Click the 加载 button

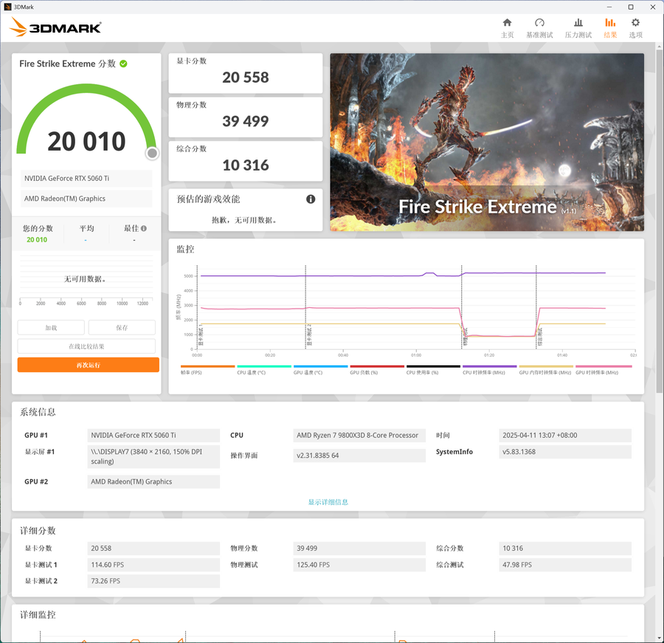coord(51,328)
